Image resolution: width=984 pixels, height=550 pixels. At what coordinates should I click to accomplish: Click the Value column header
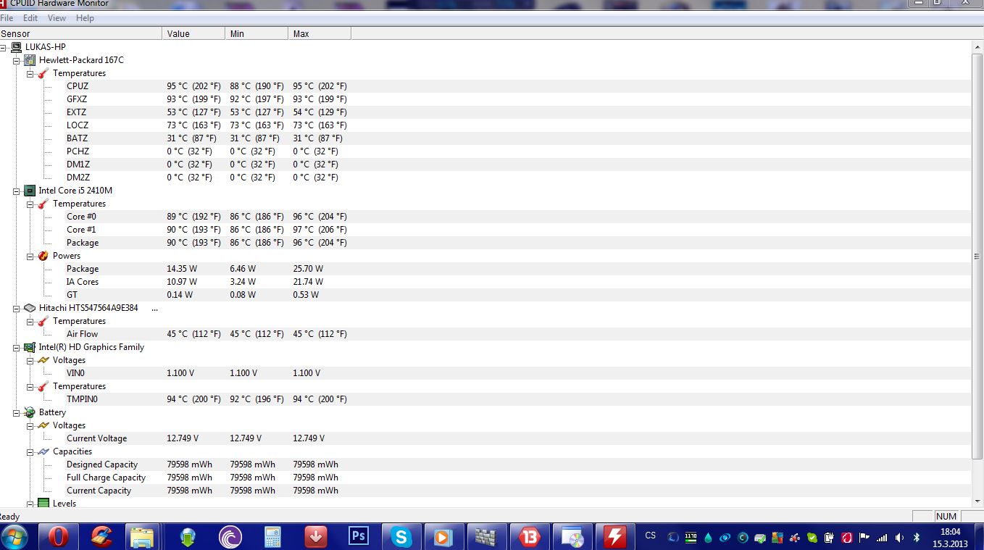pos(193,34)
